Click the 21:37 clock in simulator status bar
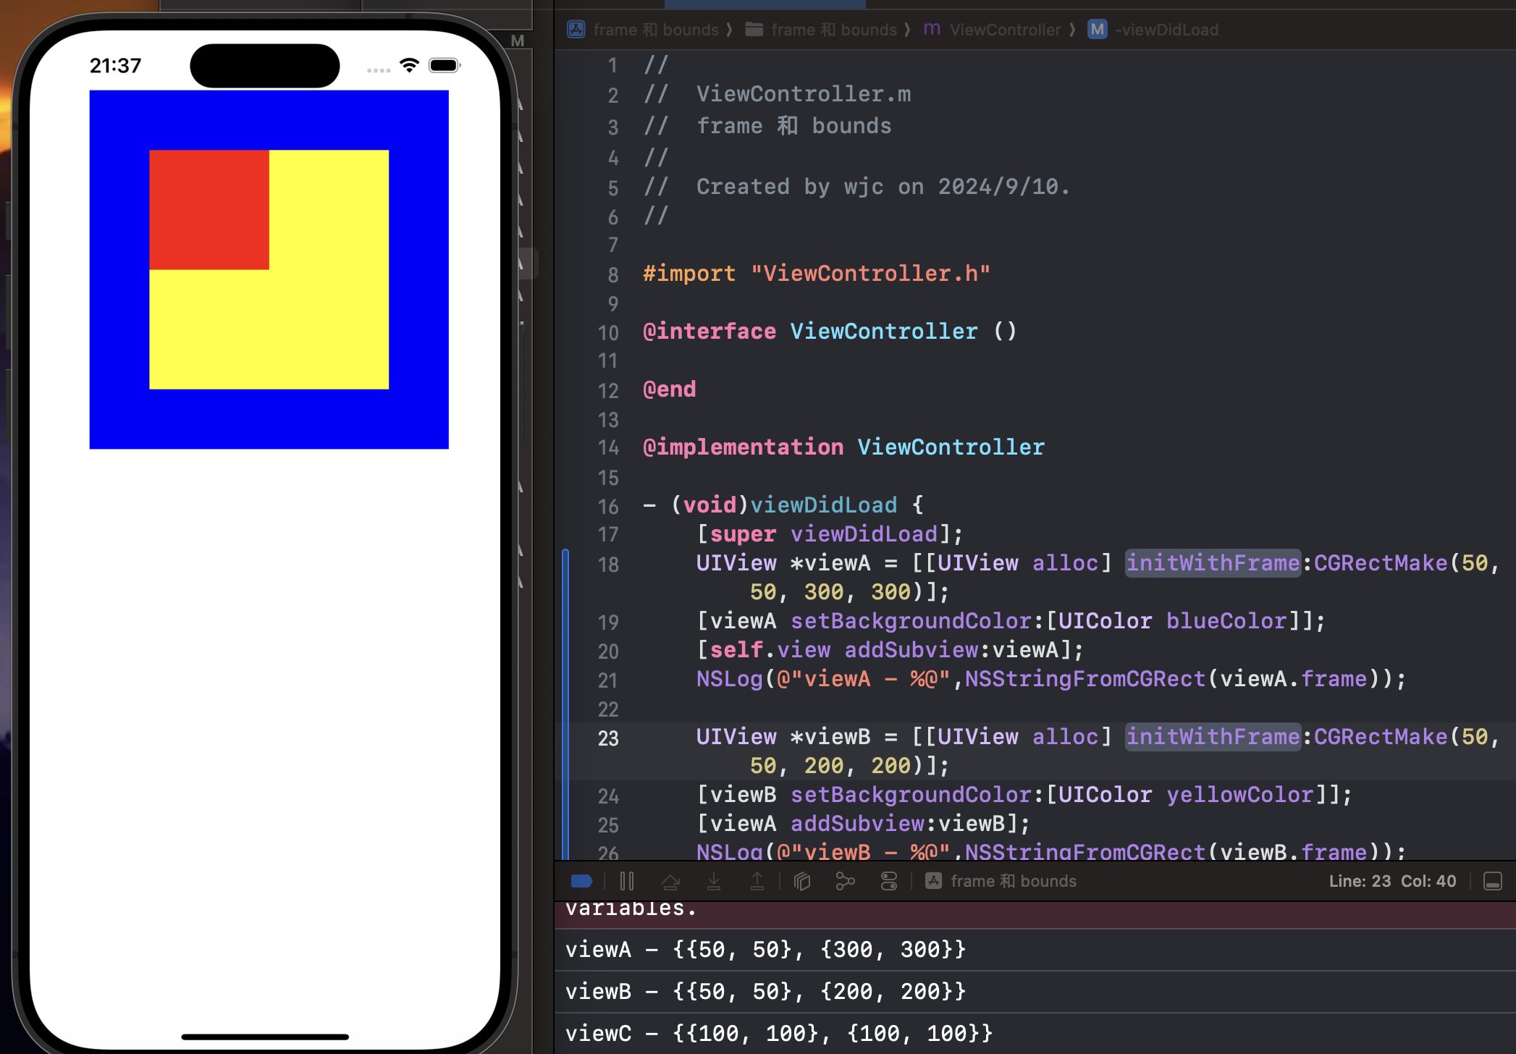 coord(115,66)
